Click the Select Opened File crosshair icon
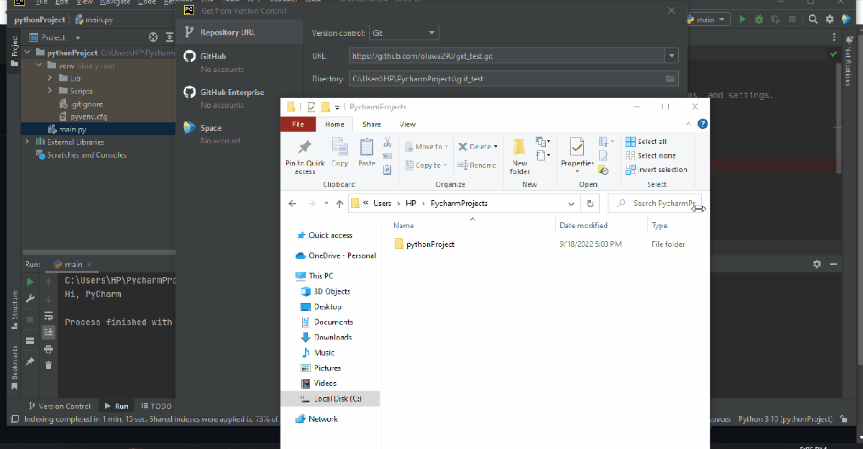This screenshot has height=449, width=863. [152, 37]
